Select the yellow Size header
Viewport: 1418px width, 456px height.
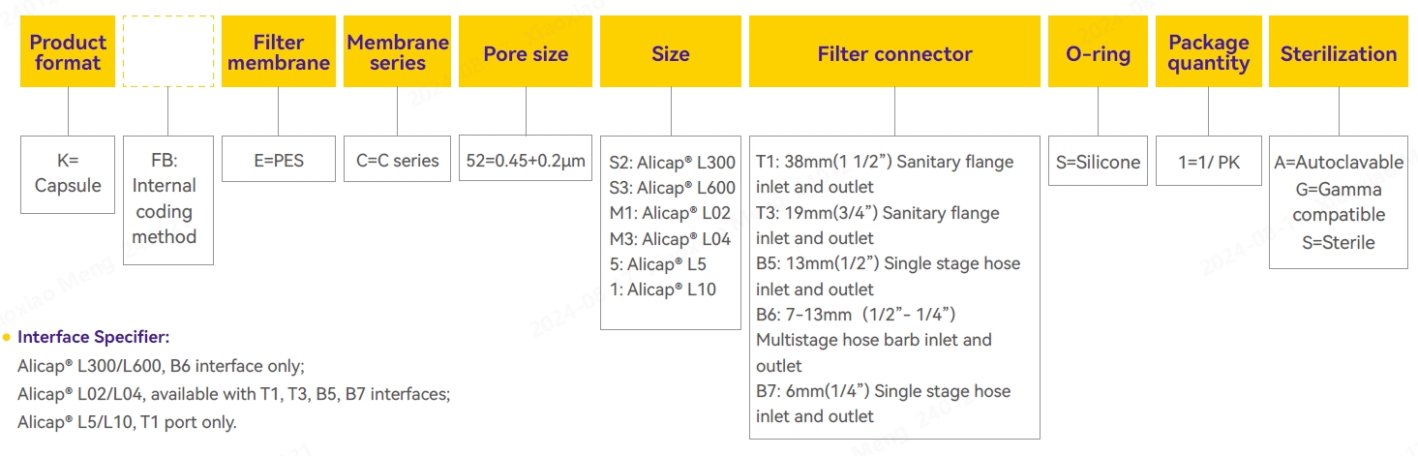point(670,53)
